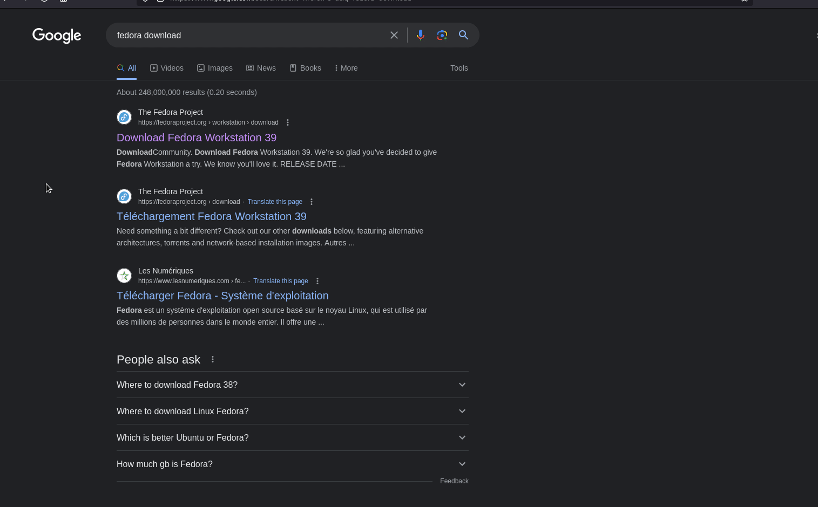Clear the search box text
The width and height of the screenshot is (818, 507).
click(394, 35)
